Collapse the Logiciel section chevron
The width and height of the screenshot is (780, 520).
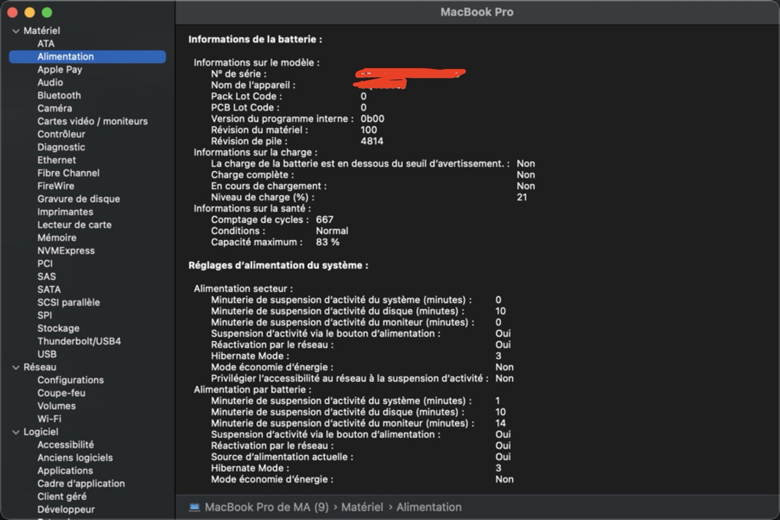pyautogui.click(x=15, y=432)
